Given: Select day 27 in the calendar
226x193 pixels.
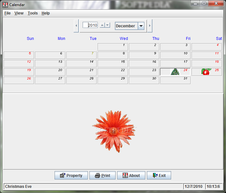Looking at the screenshot, I should coord(50,80).
